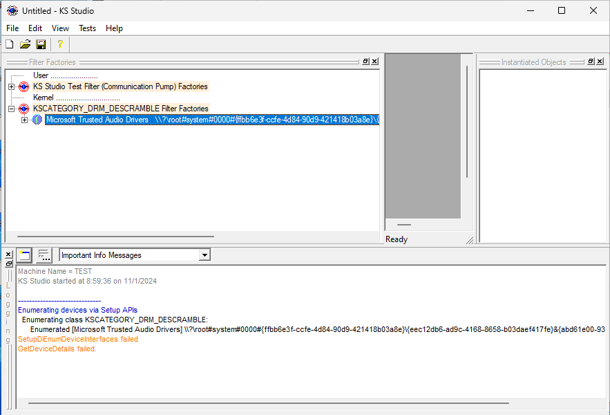
Task: Close the Logging panel
Action: point(8,254)
